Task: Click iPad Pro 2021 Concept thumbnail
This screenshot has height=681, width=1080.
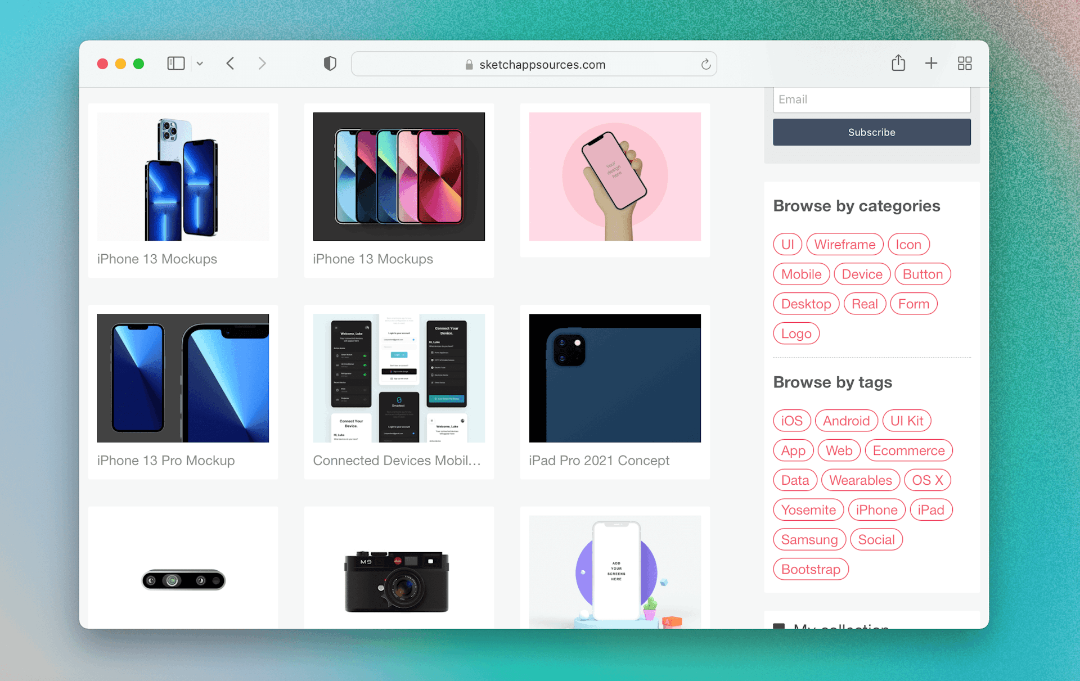Action: tap(616, 380)
